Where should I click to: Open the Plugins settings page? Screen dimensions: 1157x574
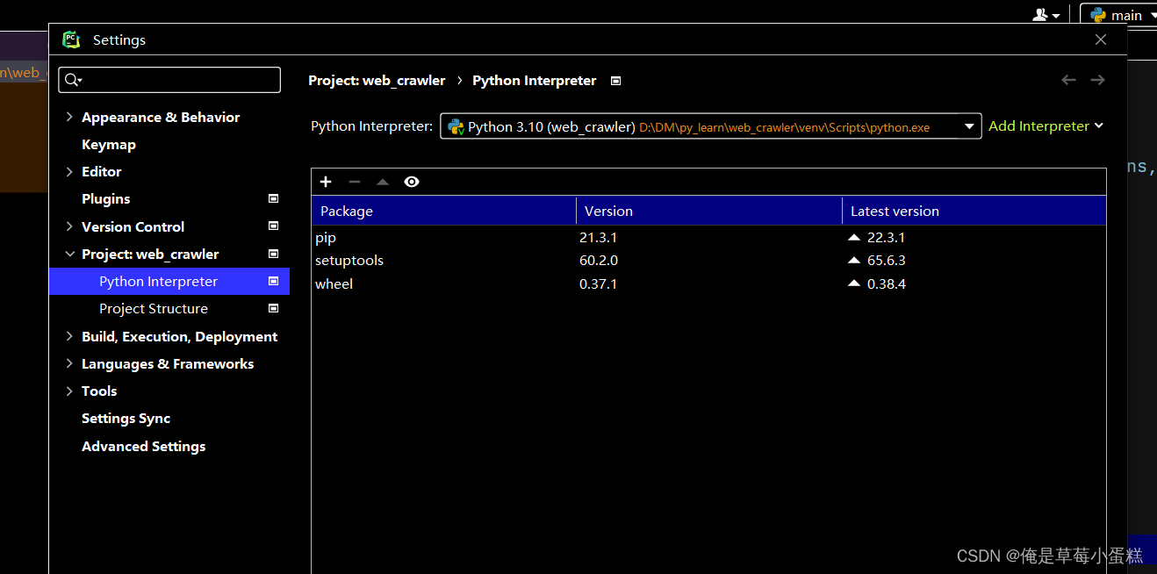pyautogui.click(x=106, y=199)
